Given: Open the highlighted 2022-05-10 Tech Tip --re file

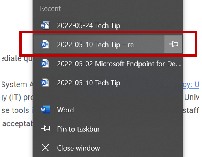Looking at the screenshot, I should (99, 45).
